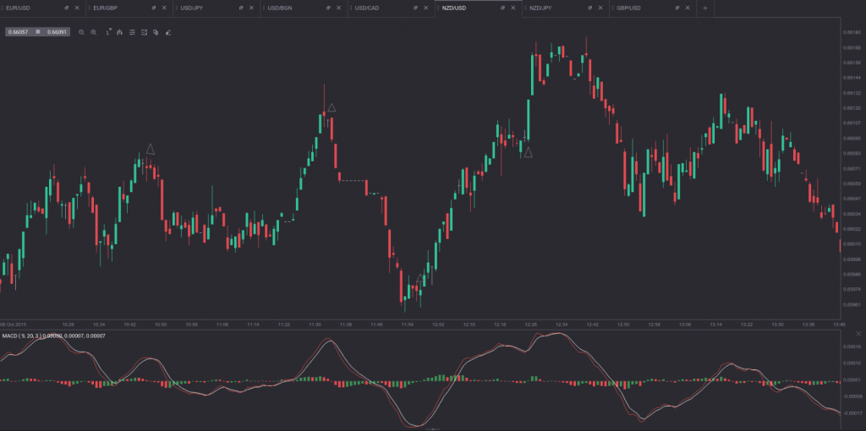Change chart type via candlestick icon
Image resolution: width=866 pixels, height=431 pixels.
[120, 32]
